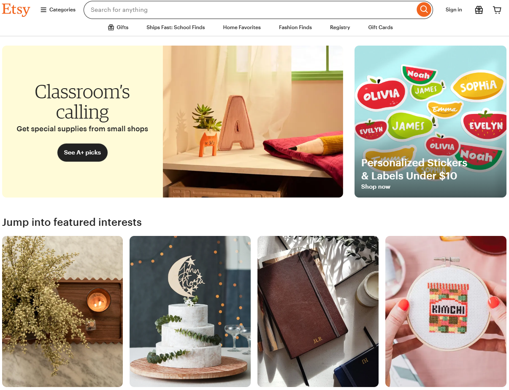
Task: Go to Home Favorites
Action: click(x=242, y=27)
